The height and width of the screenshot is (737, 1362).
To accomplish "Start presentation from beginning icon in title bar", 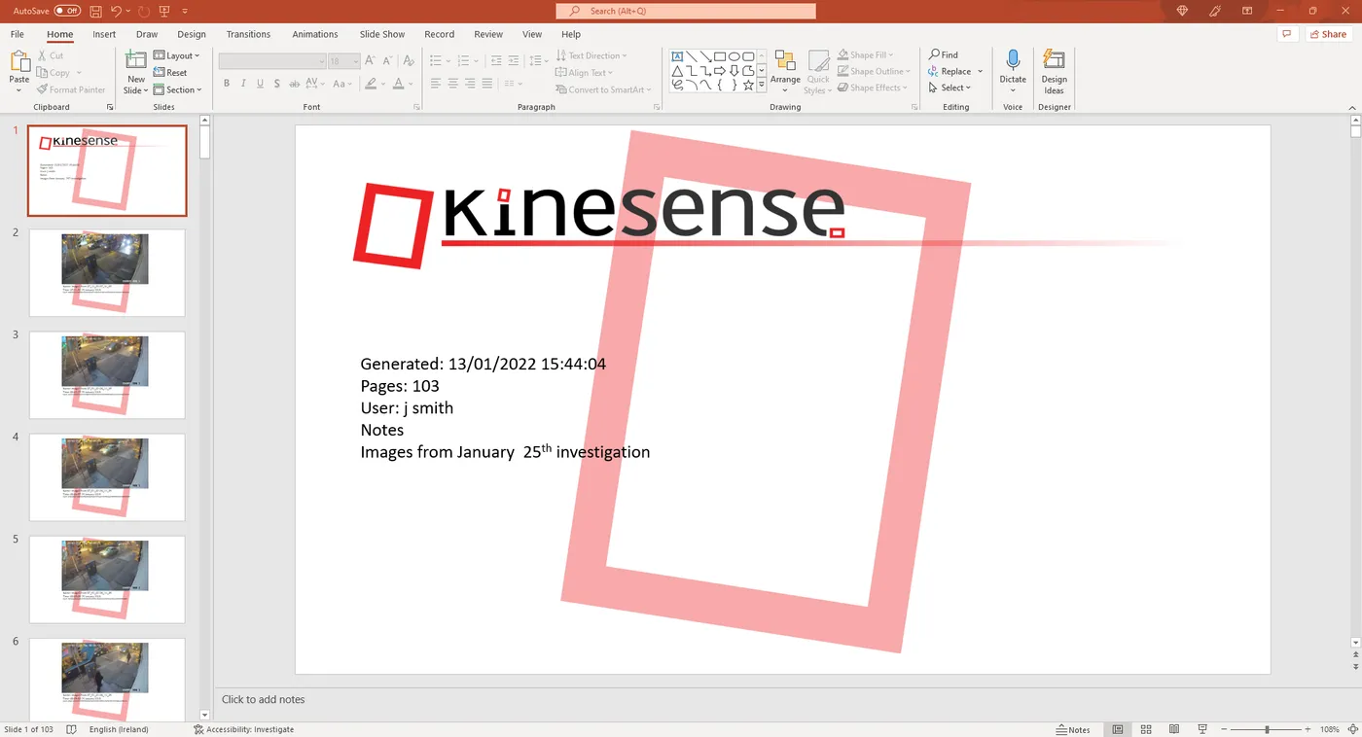I will point(163,11).
